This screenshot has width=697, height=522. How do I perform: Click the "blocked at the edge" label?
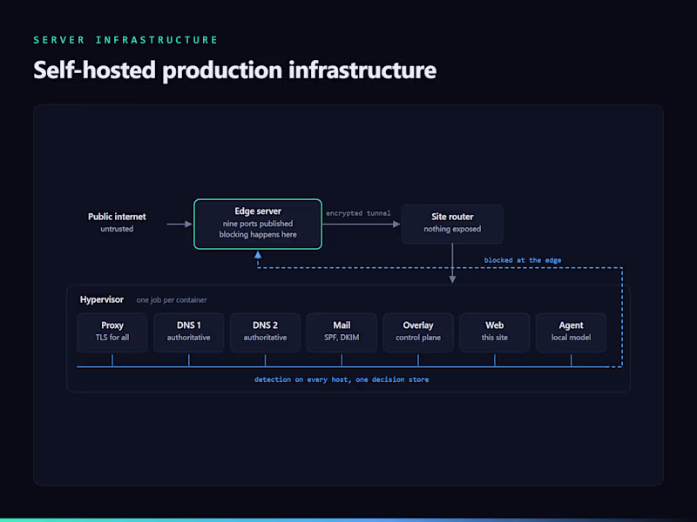[x=522, y=260]
